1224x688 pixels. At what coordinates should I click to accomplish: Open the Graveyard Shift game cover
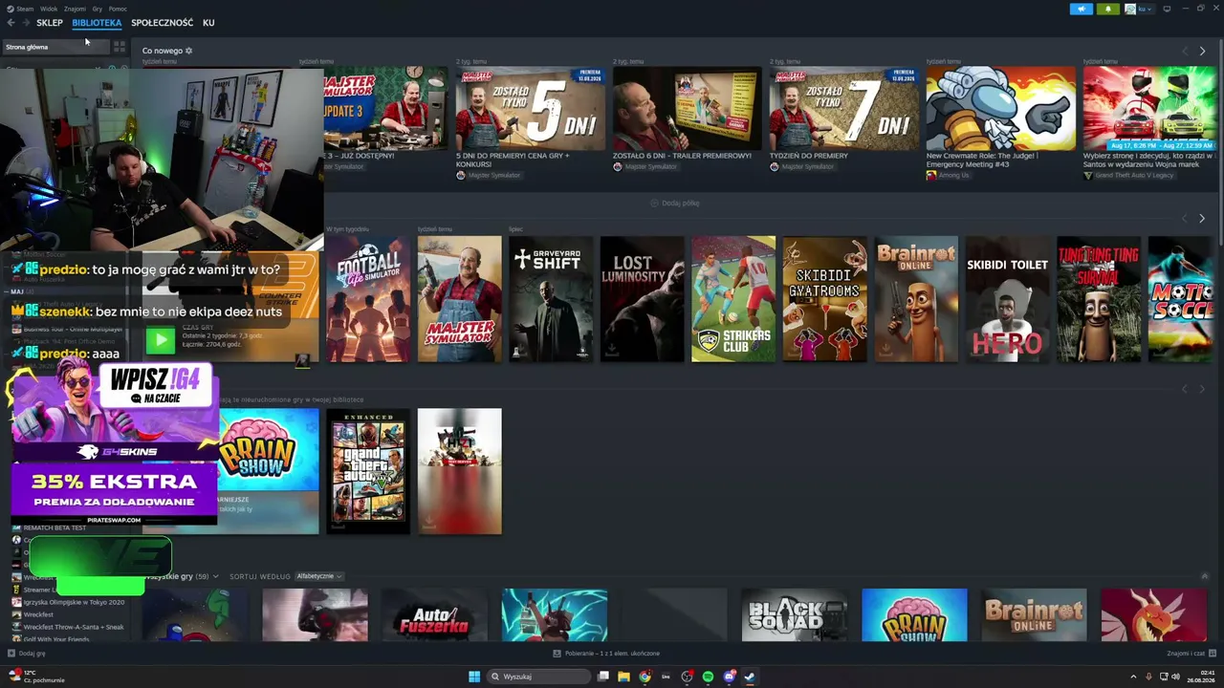pos(551,299)
